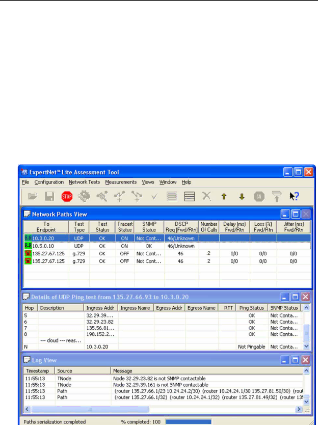Select hop 6 row with 32.29.23.82
The height and width of the screenshot is (425, 318).
(x=163, y=322)
